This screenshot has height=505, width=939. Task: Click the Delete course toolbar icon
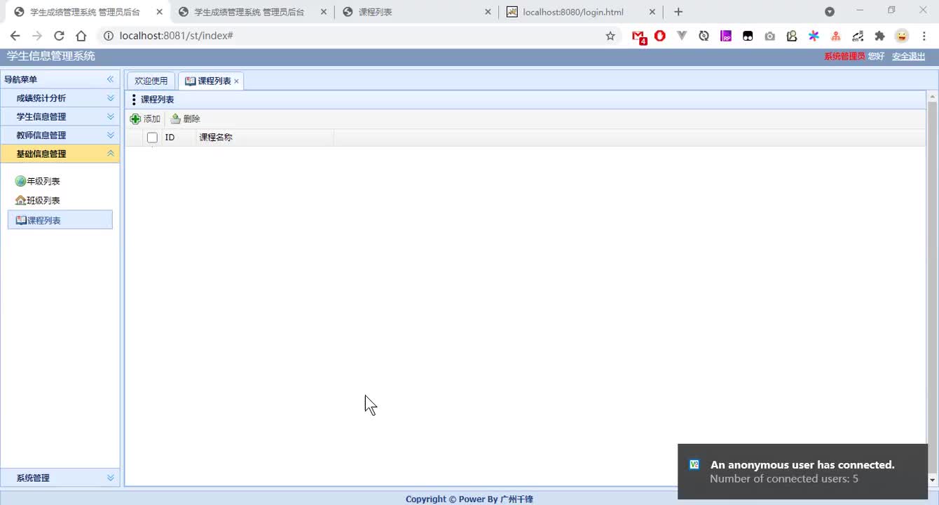[x=175, y=119]
